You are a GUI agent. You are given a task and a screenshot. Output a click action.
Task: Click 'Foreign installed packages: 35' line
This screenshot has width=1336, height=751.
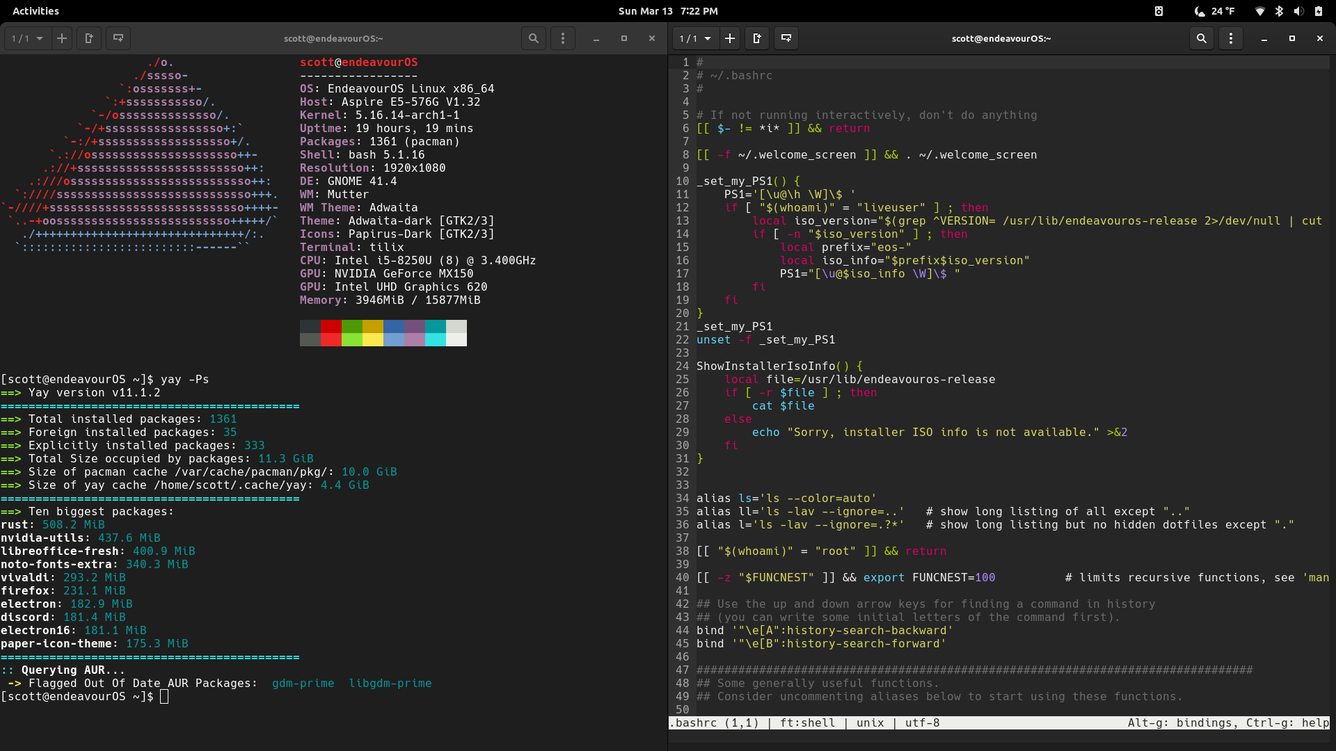[x=119, y=433]
